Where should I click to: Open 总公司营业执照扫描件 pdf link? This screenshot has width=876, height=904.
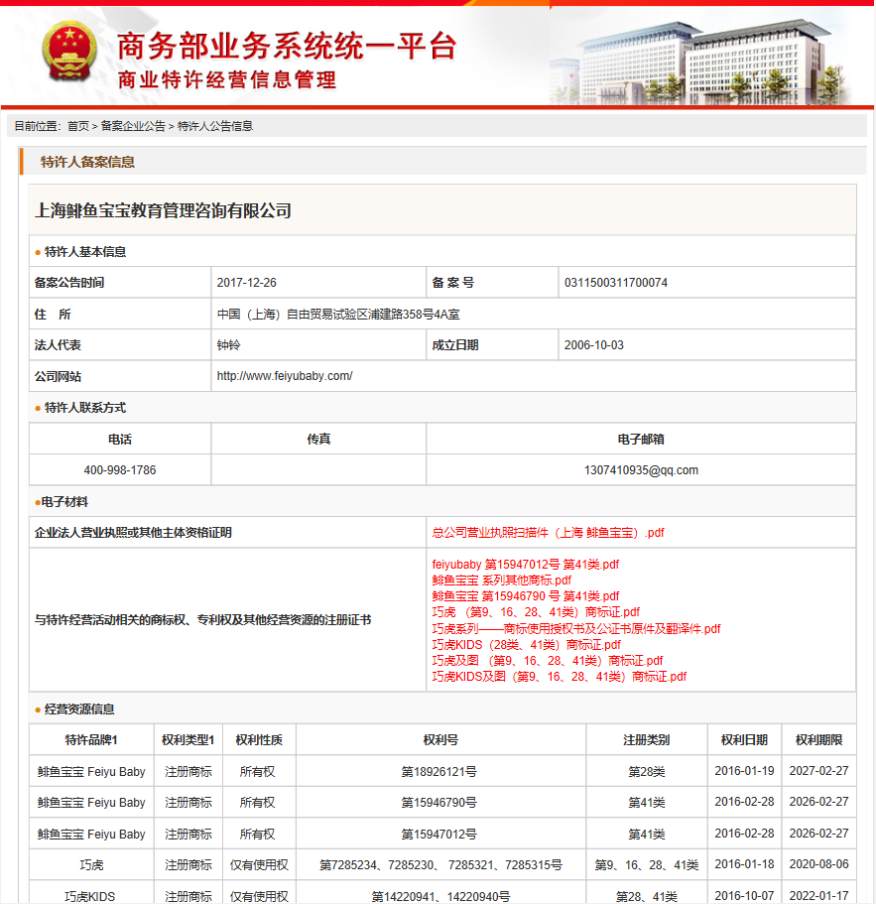pos(548,533)
